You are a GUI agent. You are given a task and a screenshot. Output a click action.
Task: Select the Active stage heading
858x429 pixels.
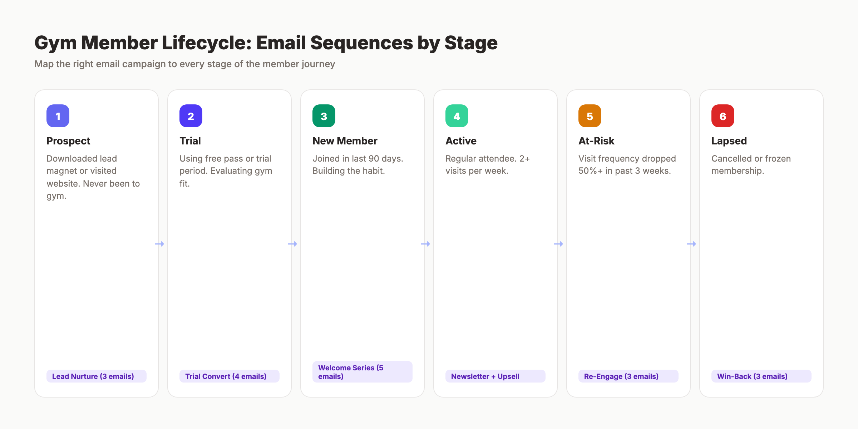pos(461,140)
